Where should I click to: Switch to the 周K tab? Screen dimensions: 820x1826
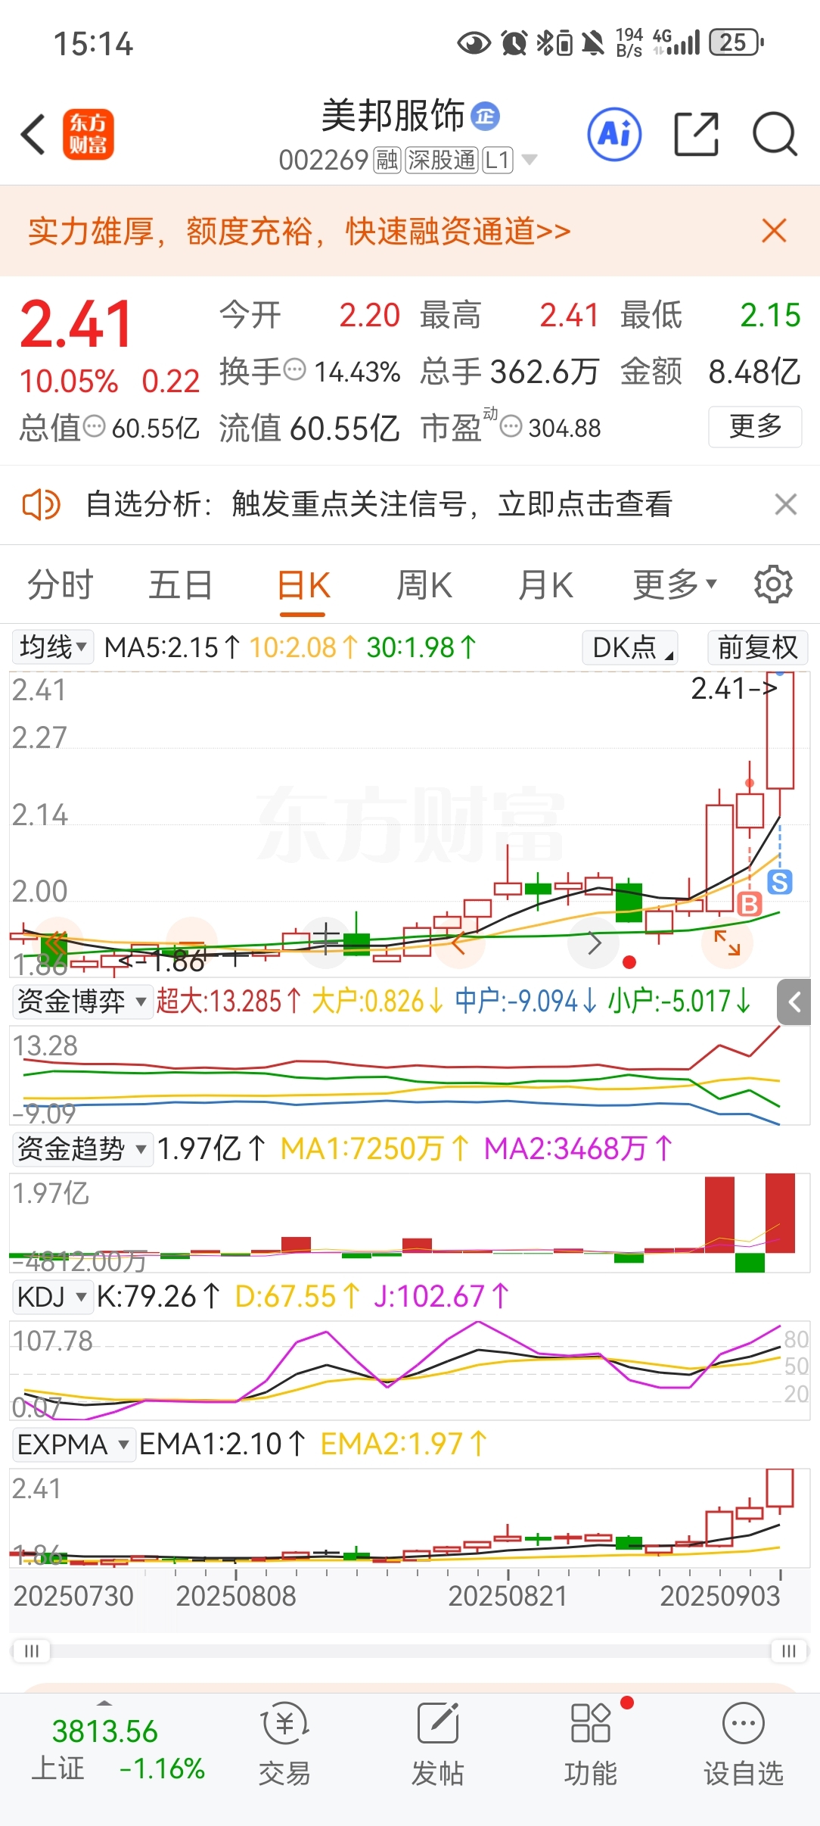424,585
